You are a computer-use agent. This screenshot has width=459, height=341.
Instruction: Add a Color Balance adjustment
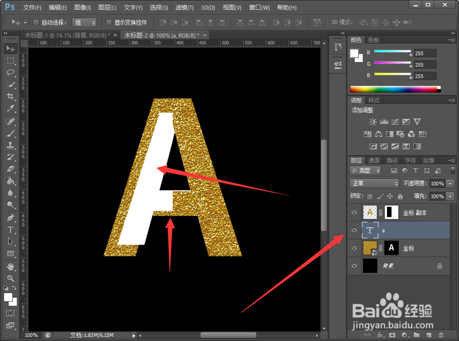379,134
